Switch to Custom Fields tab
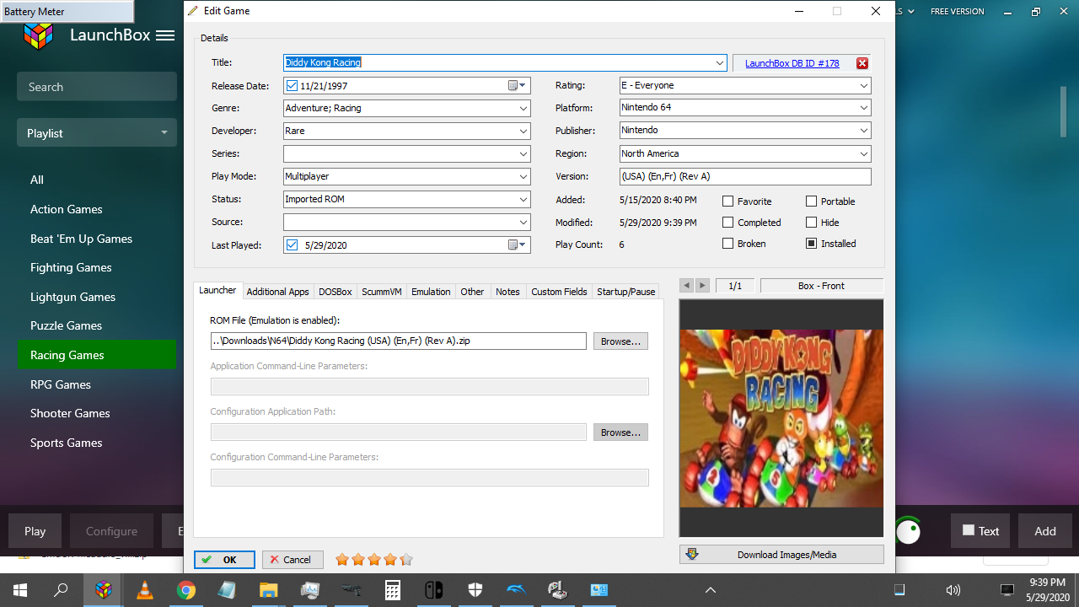 point(559,292)
